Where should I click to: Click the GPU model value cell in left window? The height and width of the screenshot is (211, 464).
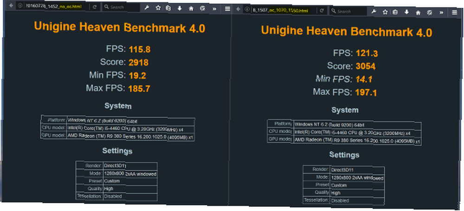131,137
